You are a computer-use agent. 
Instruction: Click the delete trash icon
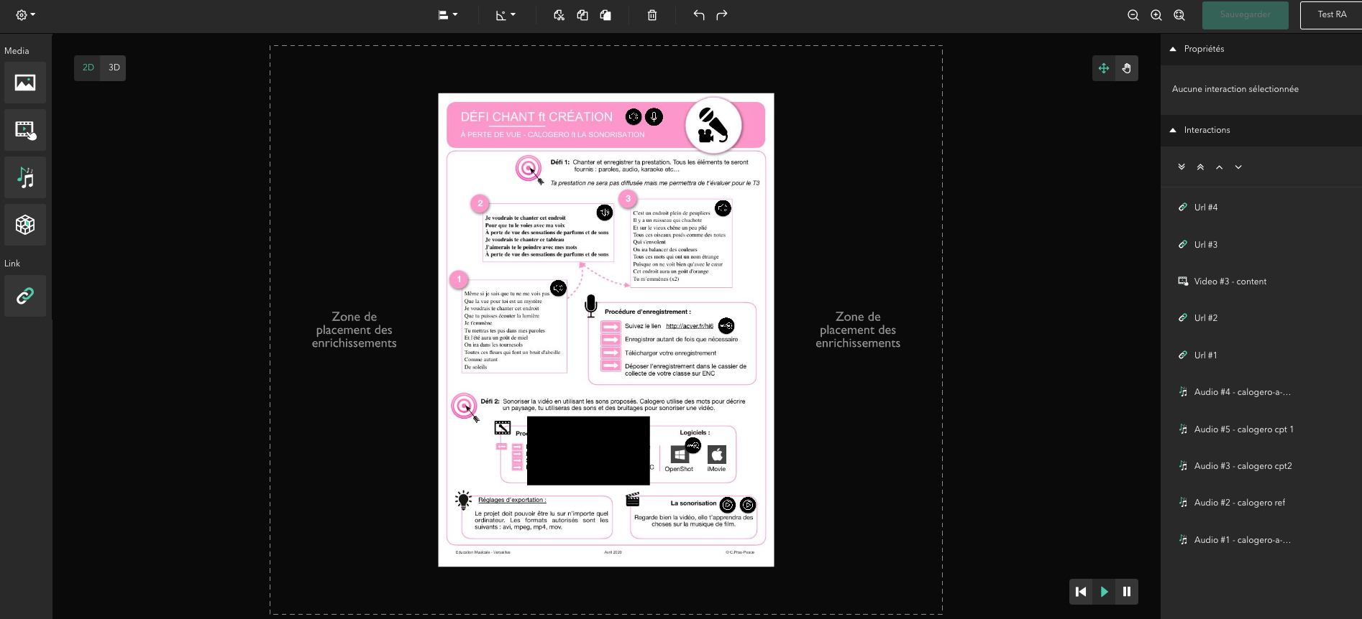pyautogui.click(x=652, y=15)
